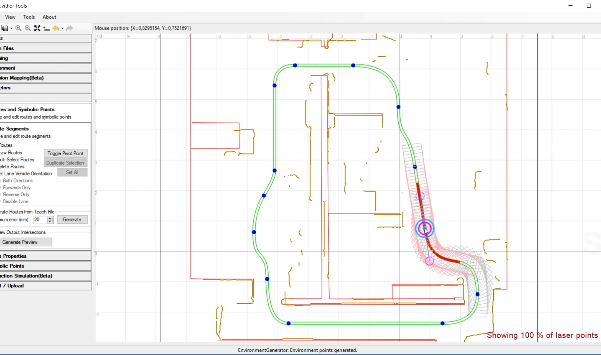Viewport: 601px width, 355px height.
Task: Click the orange undo arrow
Action: click(x=56, y=28)
